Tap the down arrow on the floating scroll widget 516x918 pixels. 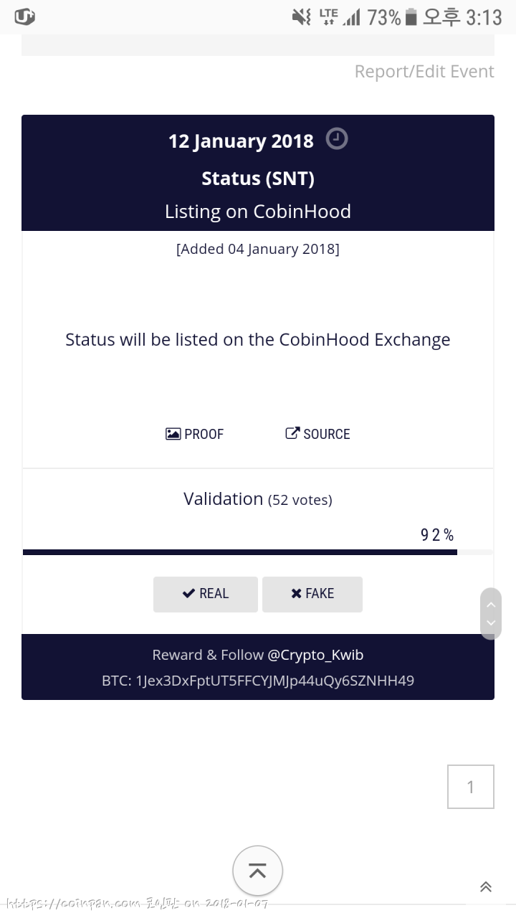point(491,624)
